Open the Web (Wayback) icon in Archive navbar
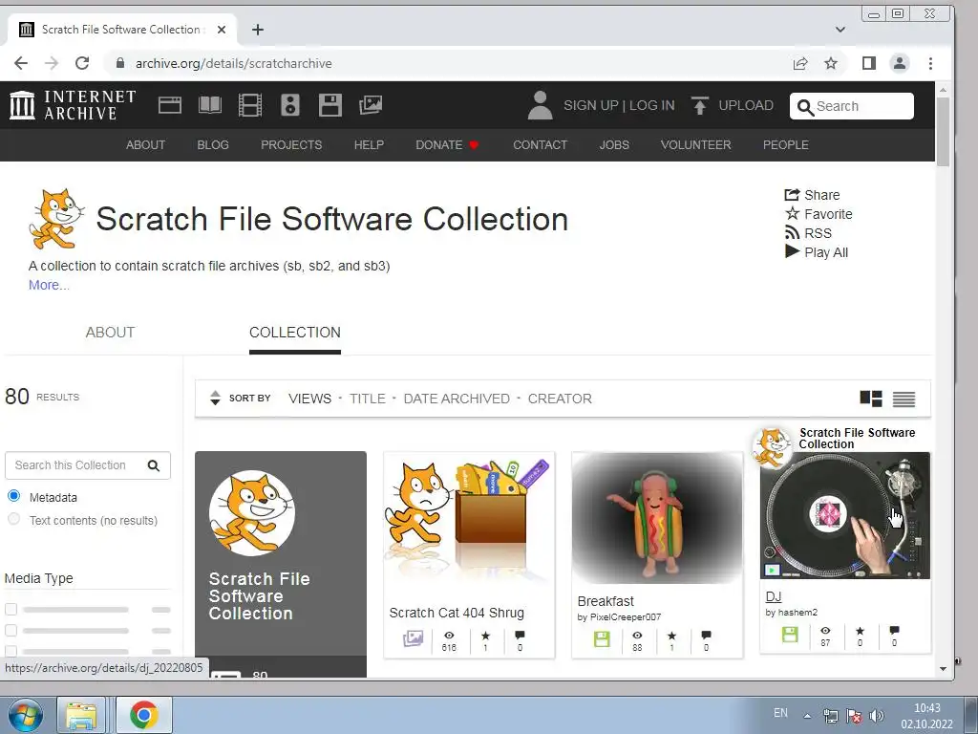Image resolution: width=978 pixels, height=734 pixels. pyautogui.click(x=170, y=105)
